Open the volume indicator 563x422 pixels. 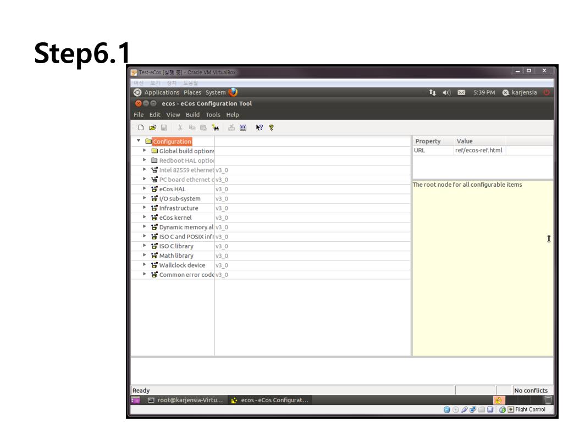[x=446, y=92]
